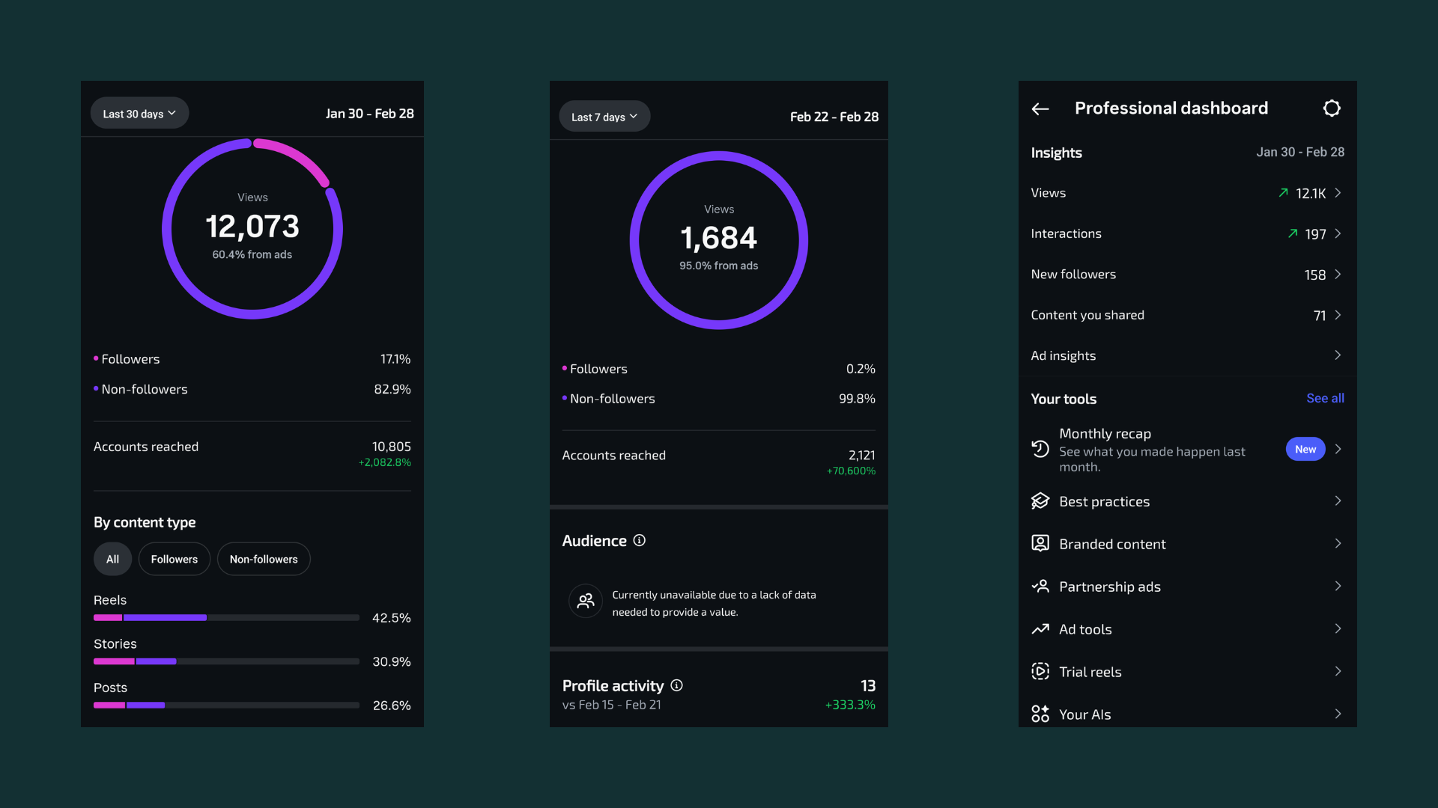The image size is (1438, 808).
Task: Open the Last 30 days dropdown
Action: (x=139, y=114)
